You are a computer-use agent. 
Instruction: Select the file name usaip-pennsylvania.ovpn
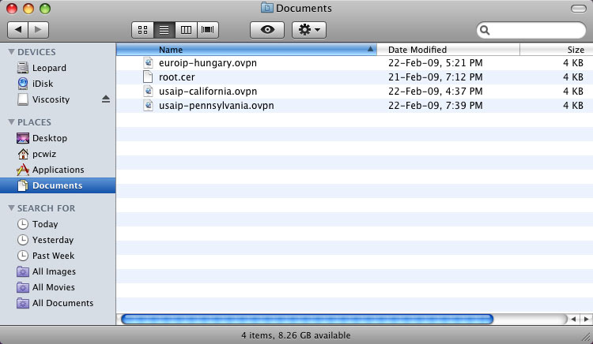(x=217, y=106)
